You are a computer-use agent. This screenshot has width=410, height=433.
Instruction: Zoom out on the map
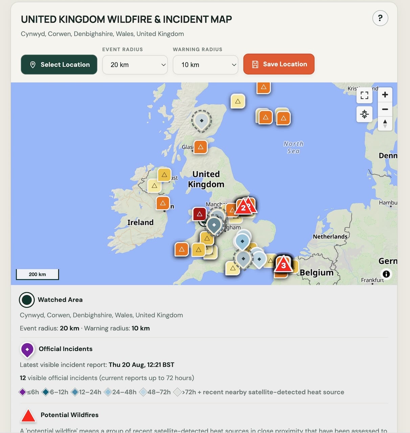[x=385, y=109]
